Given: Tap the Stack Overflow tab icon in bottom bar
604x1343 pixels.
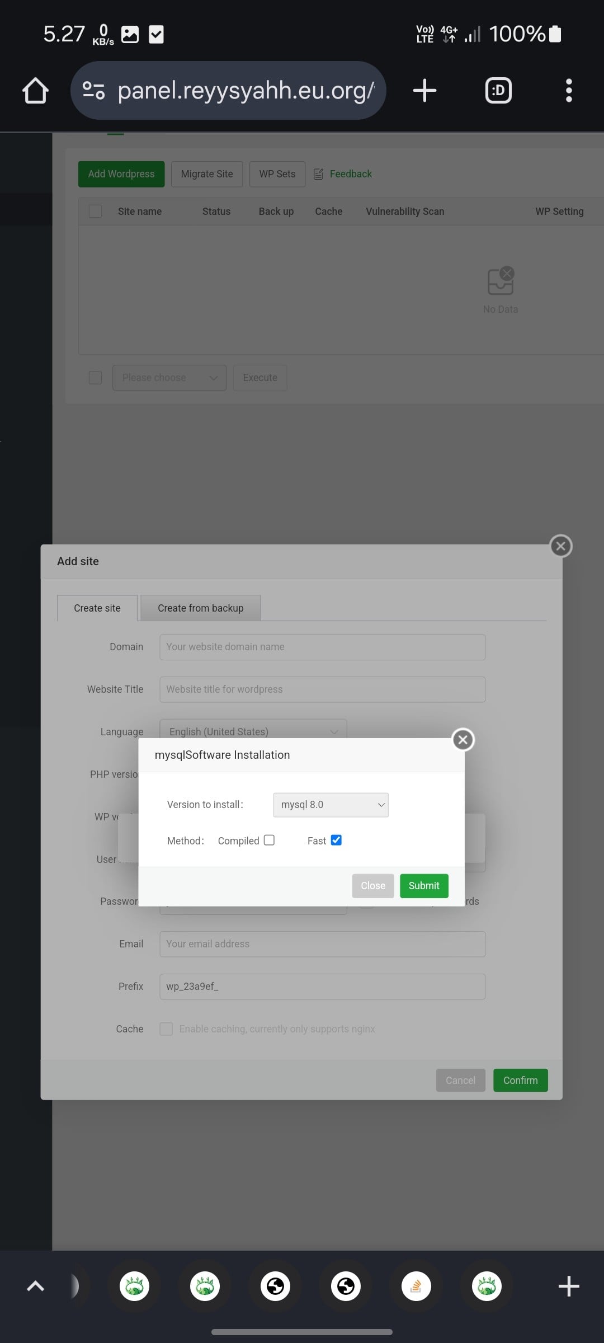Looking at the screenshot, I should pyautogui.click(x=416, y=1286).
